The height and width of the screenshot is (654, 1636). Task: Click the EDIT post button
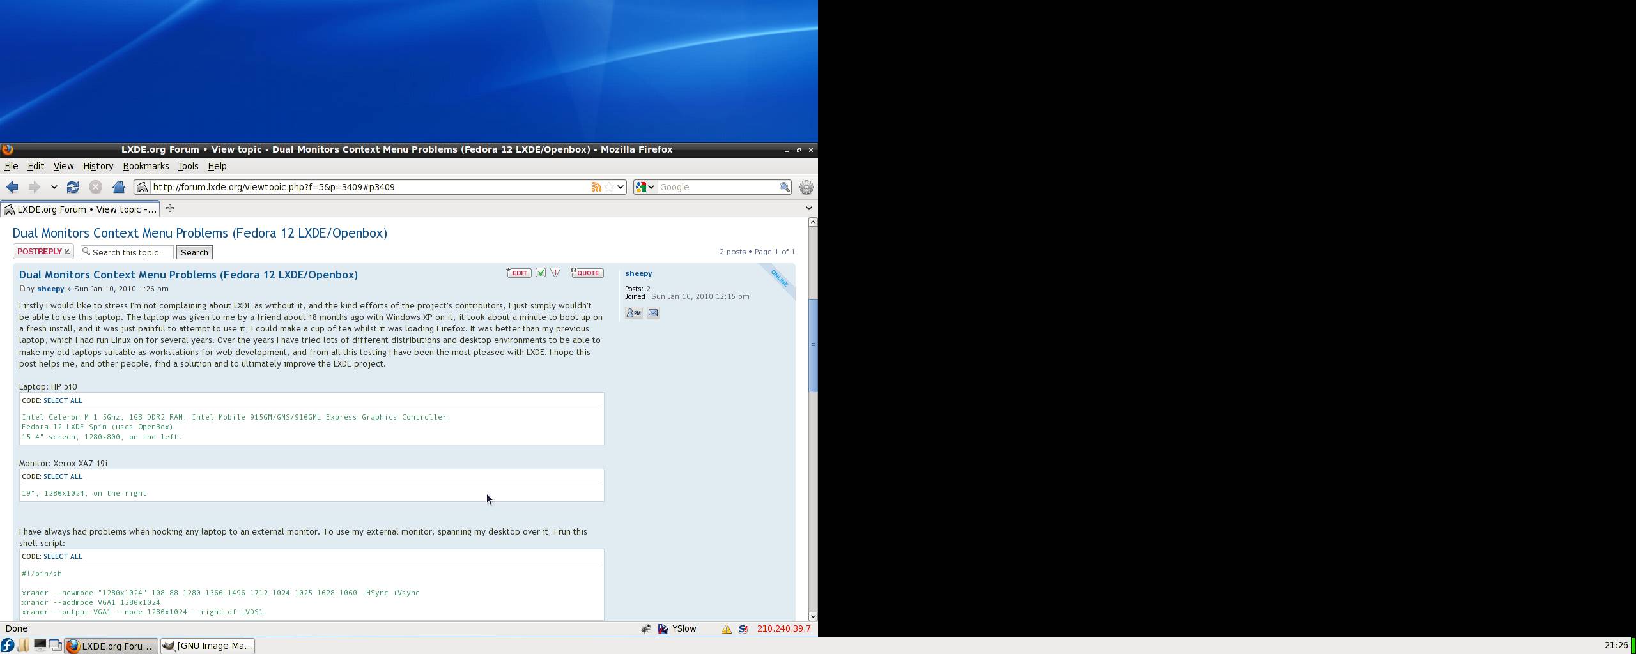(x=519, y=273)
